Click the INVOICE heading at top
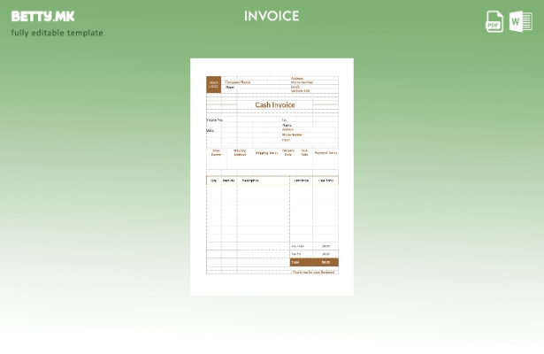Screen dimensions: 544x354 pos(272,16)
